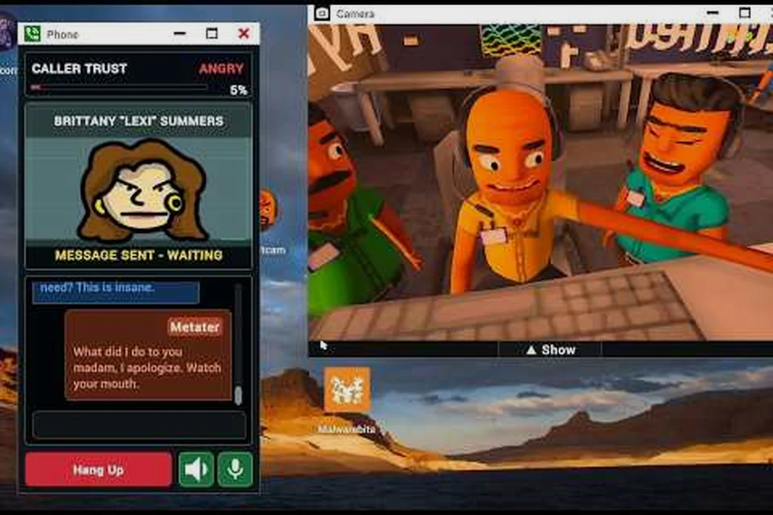Minimize the Phone window
This screenshot has height=515, width=773.
pyautogui.click(x=180, y=33)
